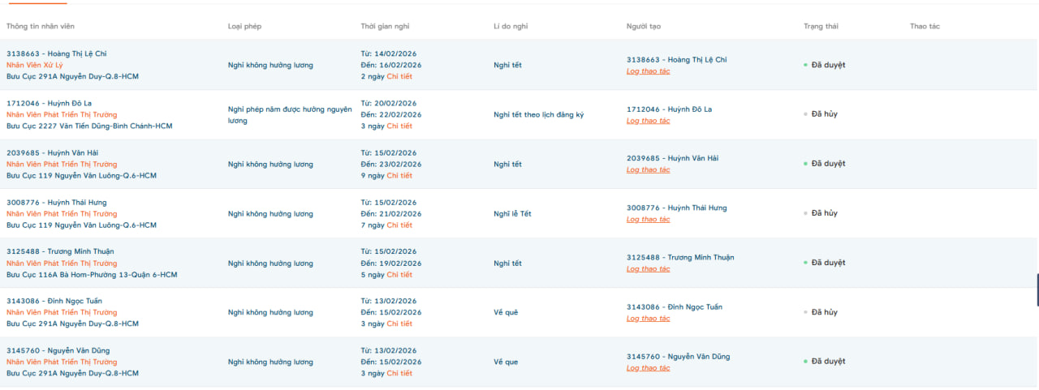Select employee 3143086 - Đinh Ngọc Tuấn in info column

click(54, 302)
